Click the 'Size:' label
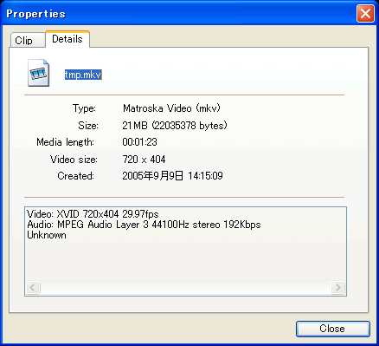This screenshot has width=379, height=346. coord(88,126)
